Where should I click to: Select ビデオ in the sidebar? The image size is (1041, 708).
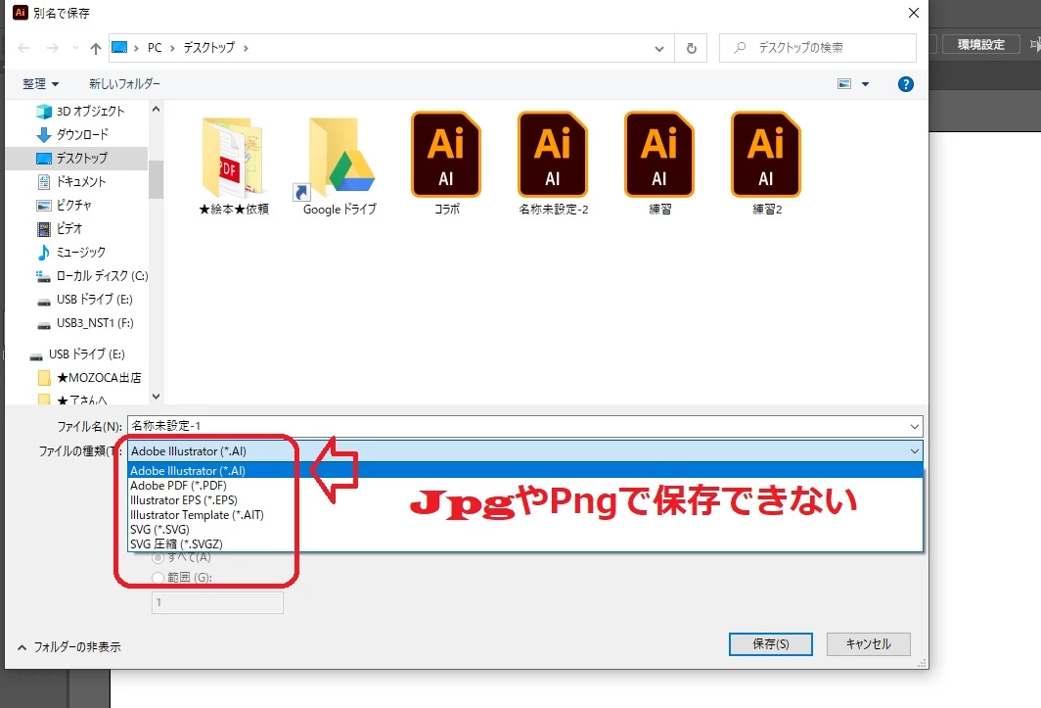point(59,229)
